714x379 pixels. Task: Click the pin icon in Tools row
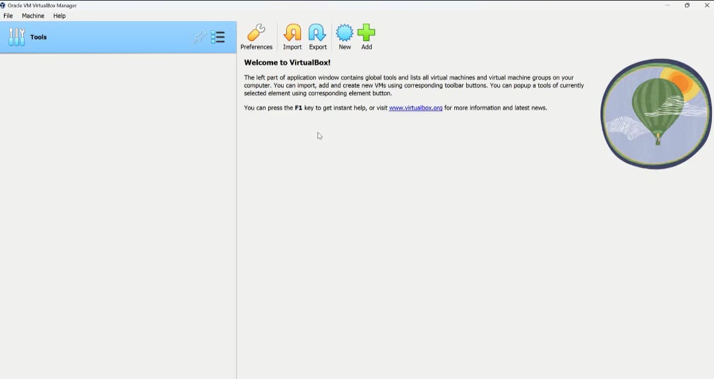pos(200,37)
